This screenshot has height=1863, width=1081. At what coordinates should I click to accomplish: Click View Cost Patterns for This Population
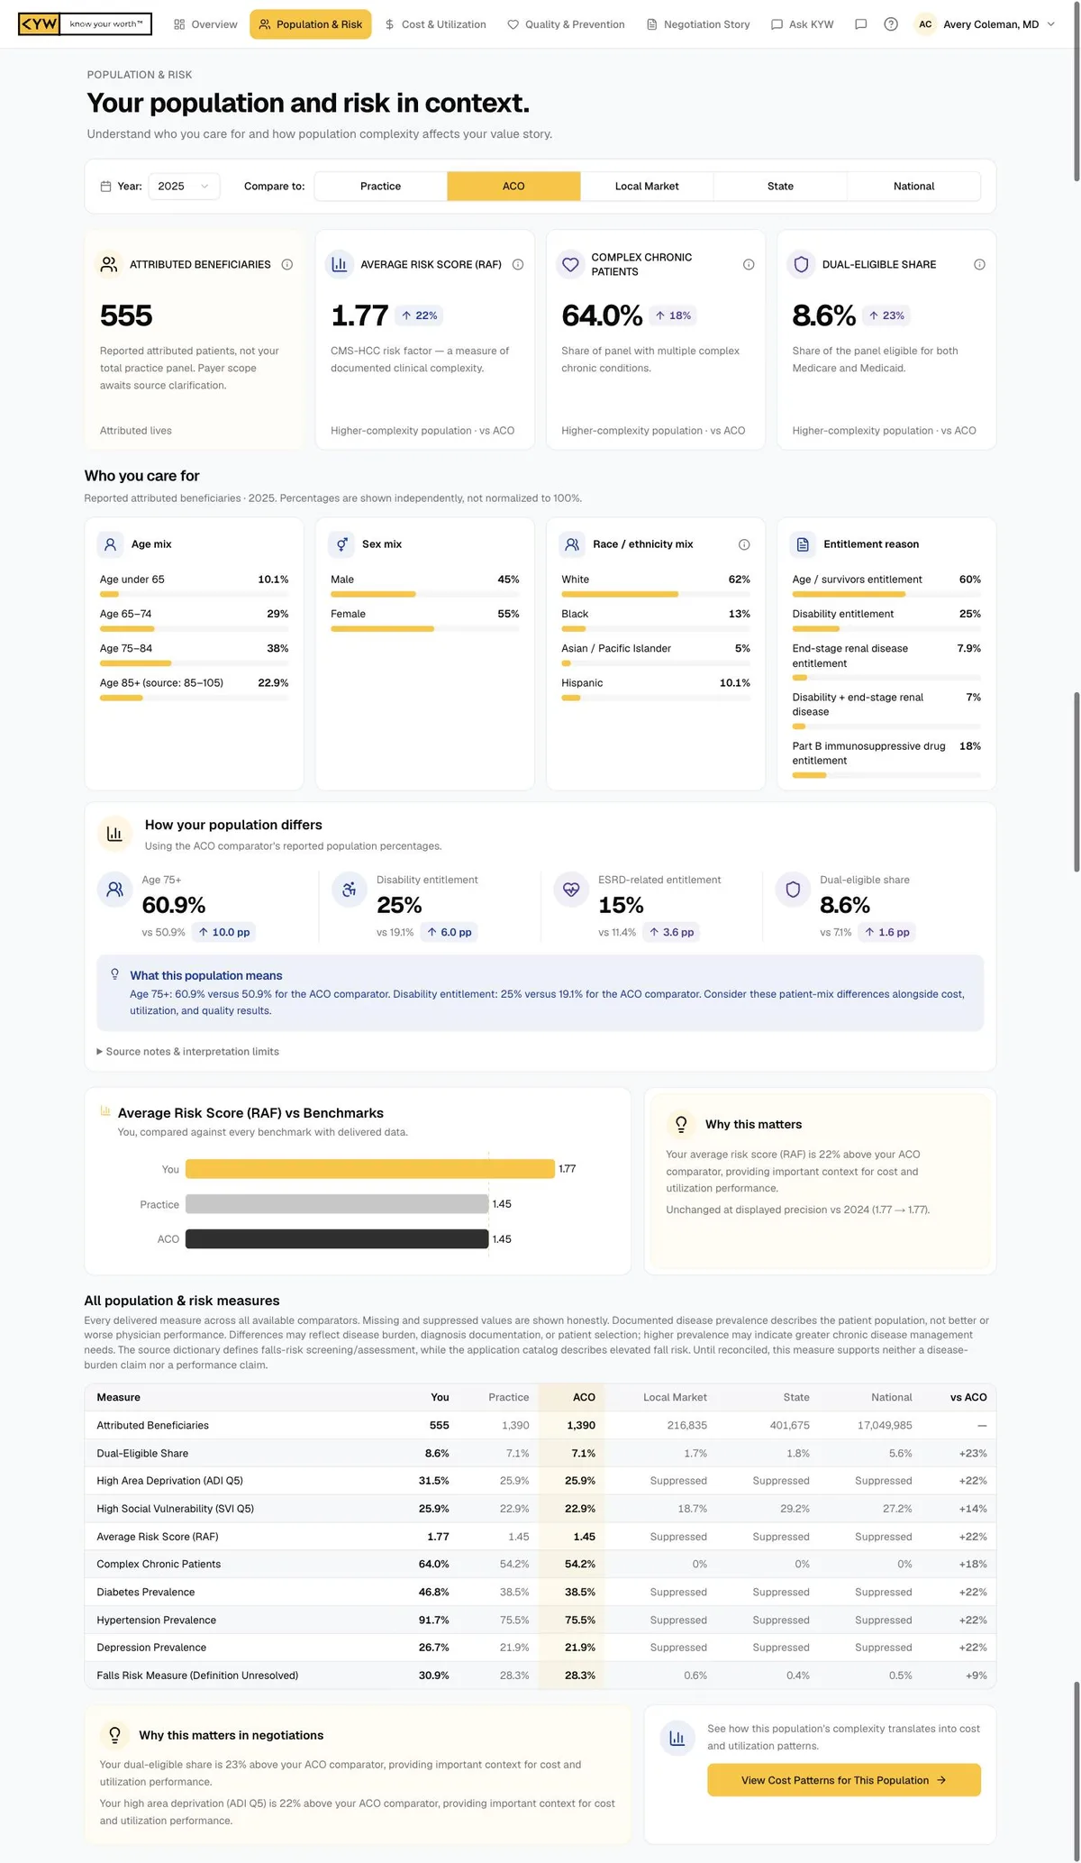tap(844, 1780)
